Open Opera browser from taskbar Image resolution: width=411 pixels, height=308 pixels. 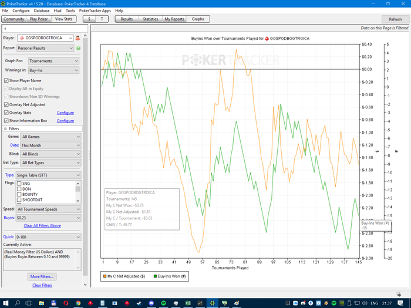tap(66, 303)
